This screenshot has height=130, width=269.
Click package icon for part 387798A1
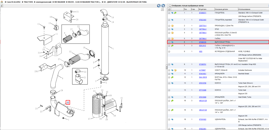click(172, 33)
